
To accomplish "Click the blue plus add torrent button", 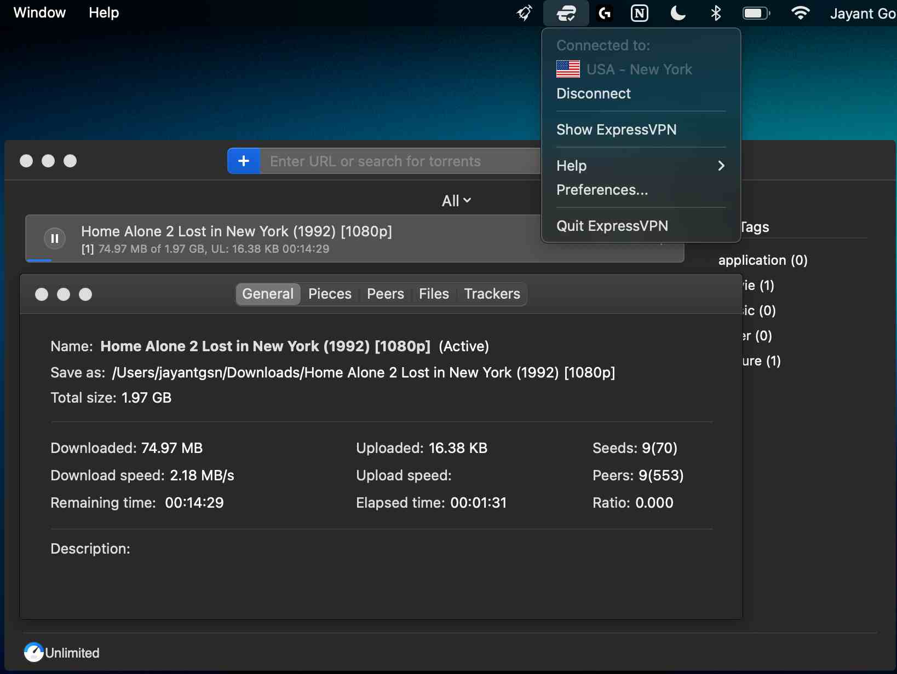I will 244,161.
